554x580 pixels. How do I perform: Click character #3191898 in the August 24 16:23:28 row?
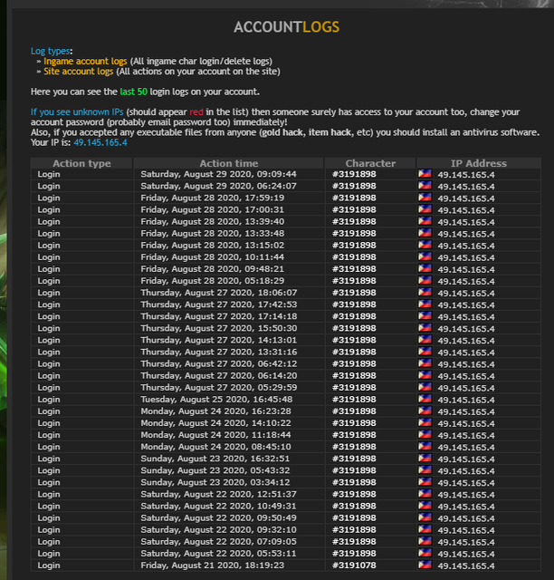(x=354, y=411)
